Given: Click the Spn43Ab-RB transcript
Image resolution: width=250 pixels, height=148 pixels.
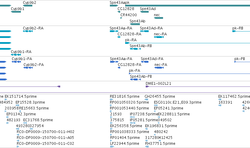Looking at the screenshot, I should point(135,49).
